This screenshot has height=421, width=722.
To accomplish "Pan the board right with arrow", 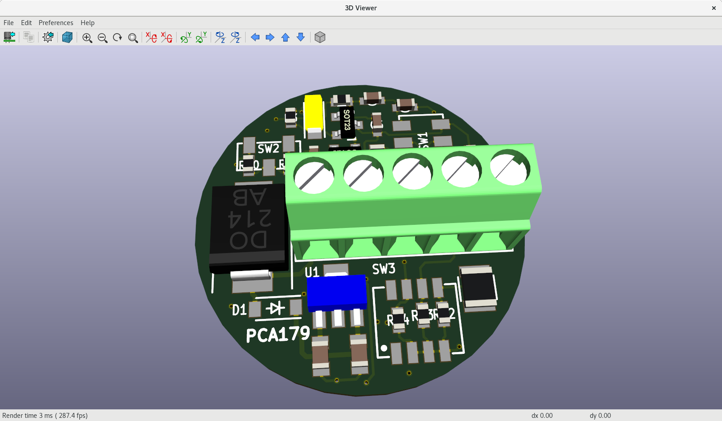I will click(x=270, y=38).
